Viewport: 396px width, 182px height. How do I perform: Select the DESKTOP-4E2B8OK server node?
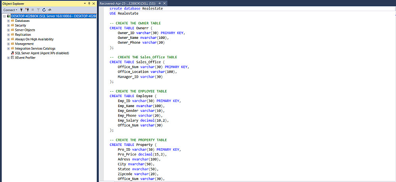(53, 16)
